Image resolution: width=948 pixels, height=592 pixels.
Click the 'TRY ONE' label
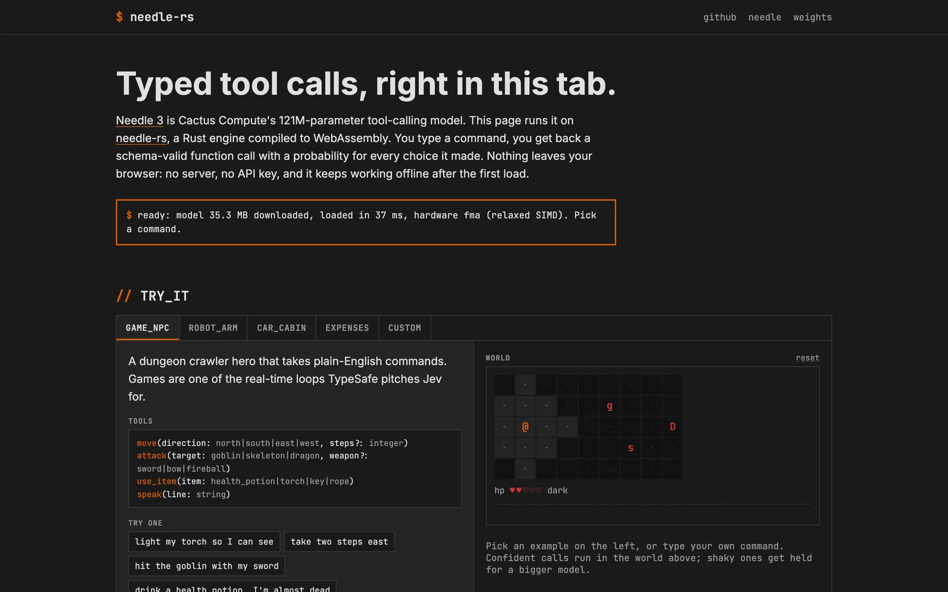coord(145,523)
